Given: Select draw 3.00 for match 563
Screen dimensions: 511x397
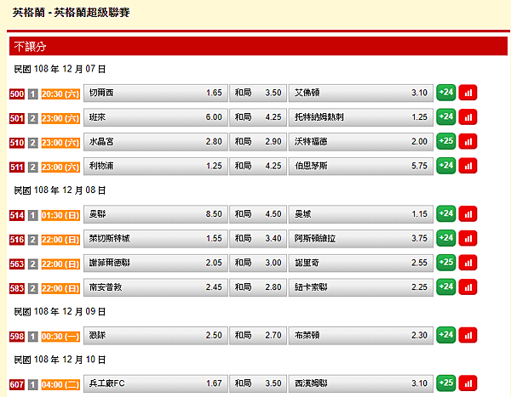Looking at the screenshot, I should click(258, 264).
